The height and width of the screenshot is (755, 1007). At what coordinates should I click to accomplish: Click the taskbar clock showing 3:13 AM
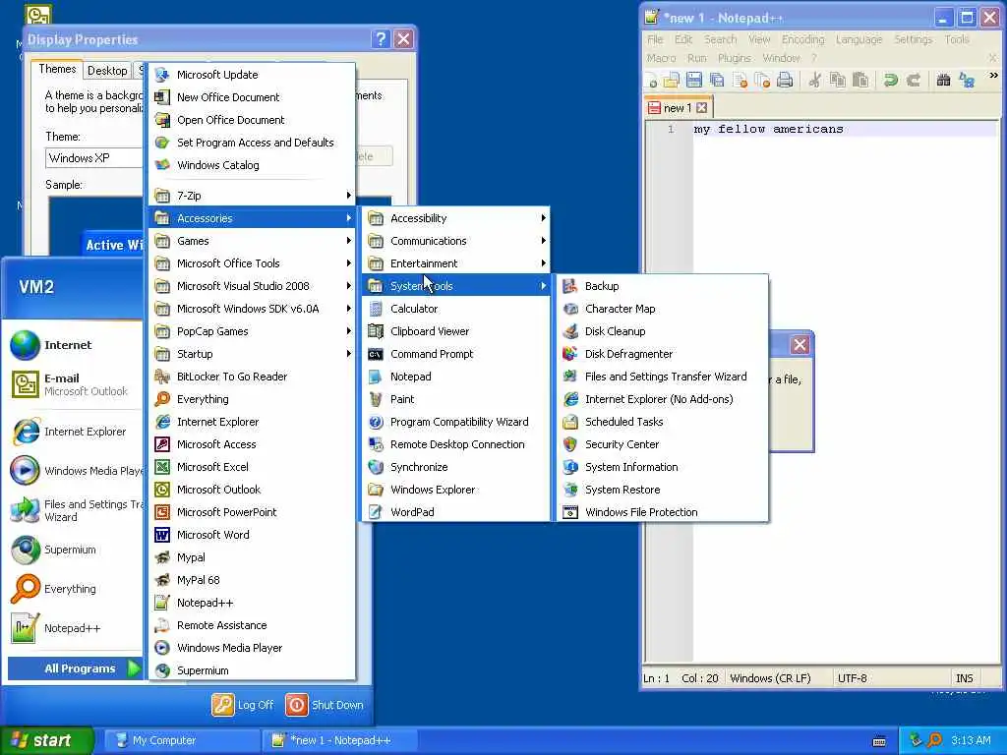click(x=971, y=740)
